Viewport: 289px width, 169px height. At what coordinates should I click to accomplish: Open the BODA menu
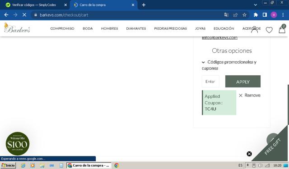pos(88,28)
